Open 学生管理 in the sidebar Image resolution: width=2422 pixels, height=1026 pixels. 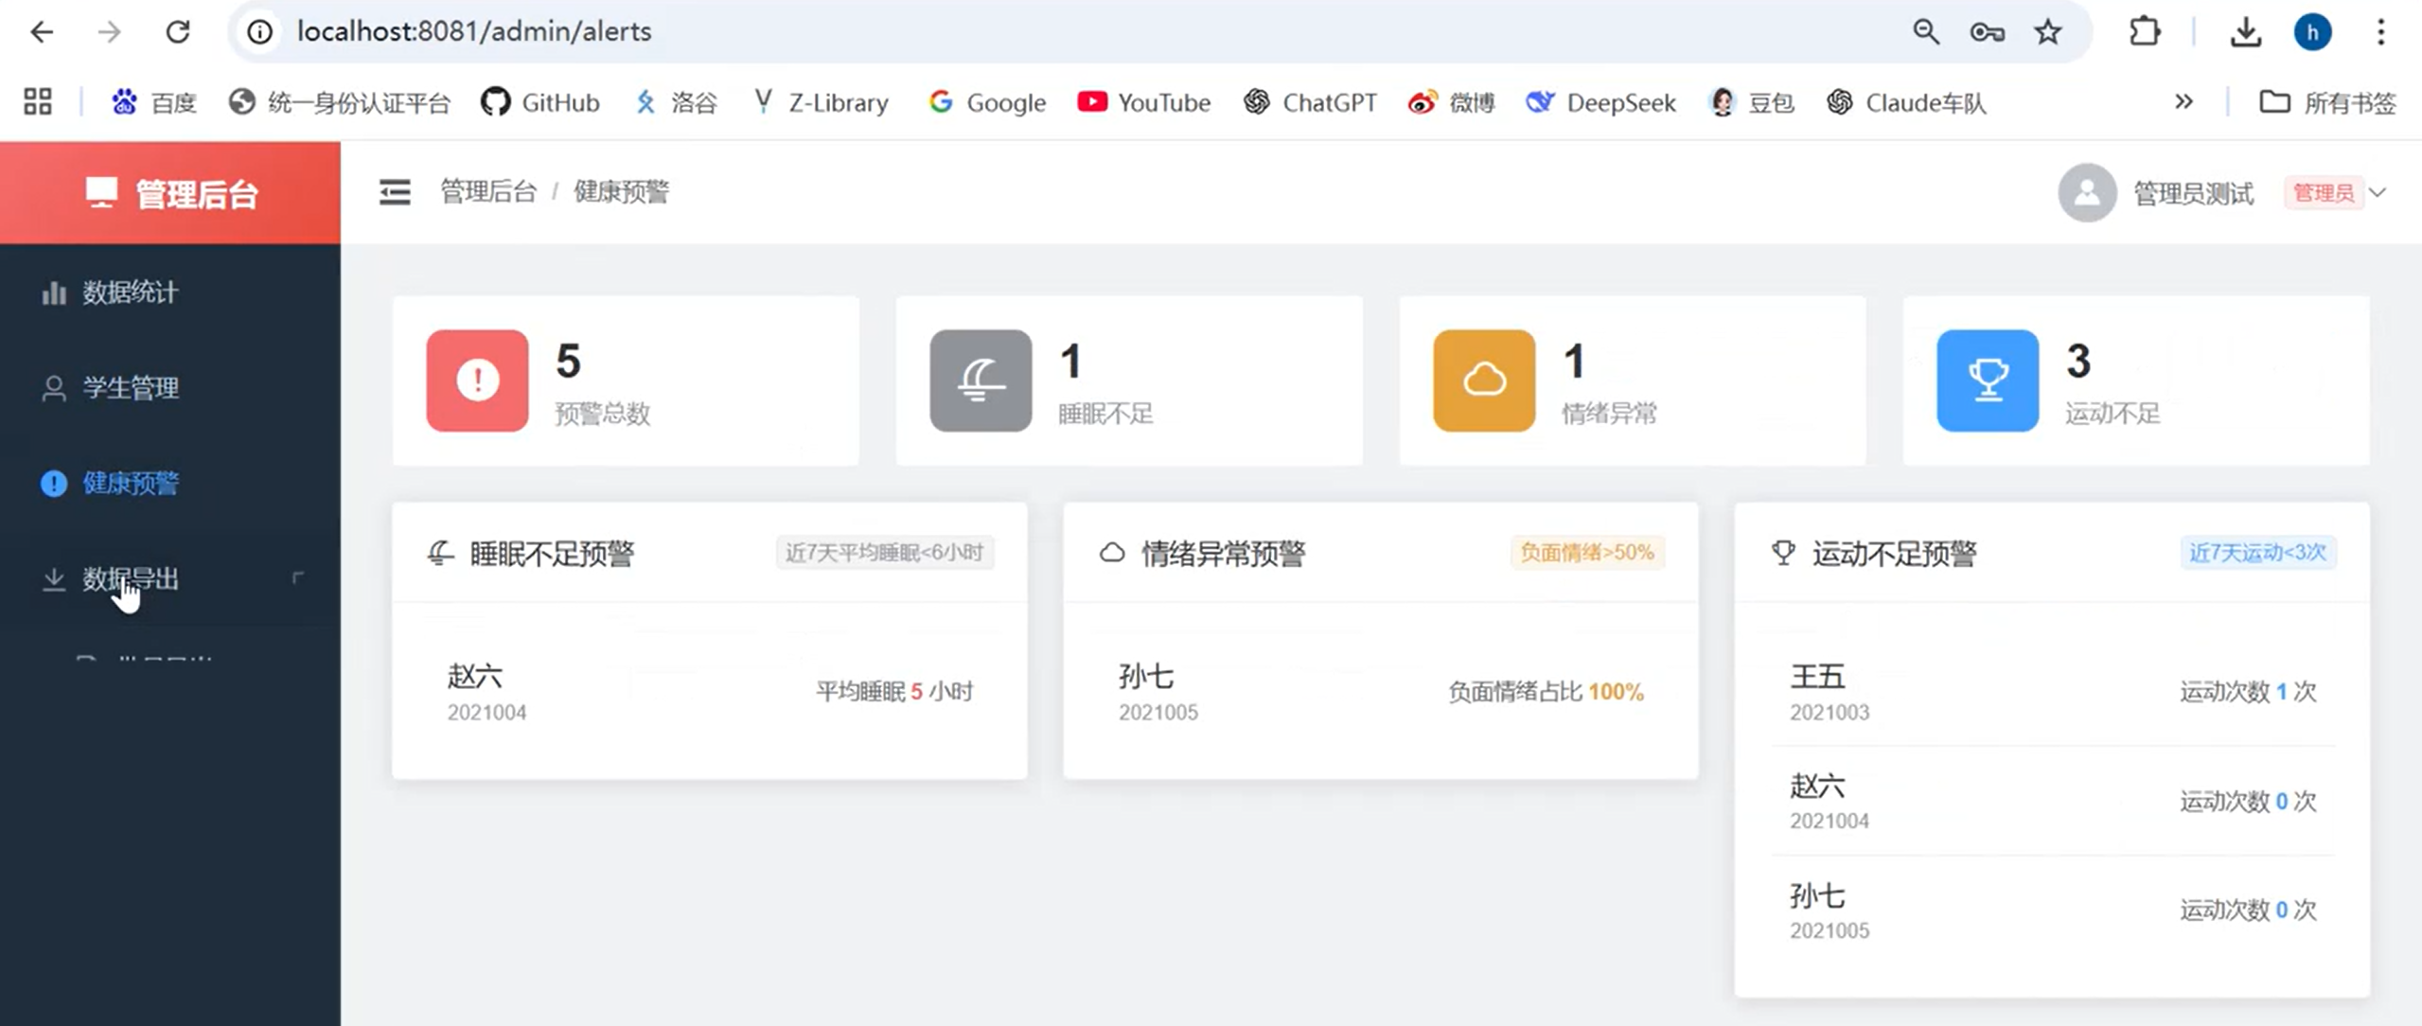click(x=130, y=388)
